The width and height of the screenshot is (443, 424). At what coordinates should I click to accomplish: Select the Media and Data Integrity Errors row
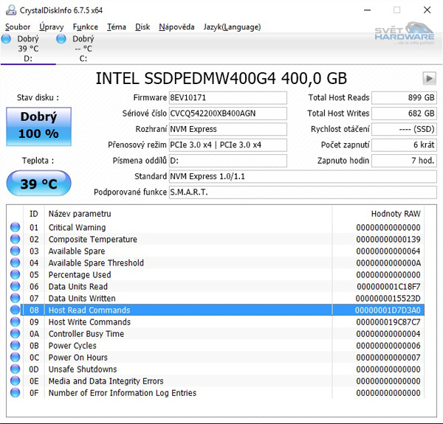tap(216, 381)
